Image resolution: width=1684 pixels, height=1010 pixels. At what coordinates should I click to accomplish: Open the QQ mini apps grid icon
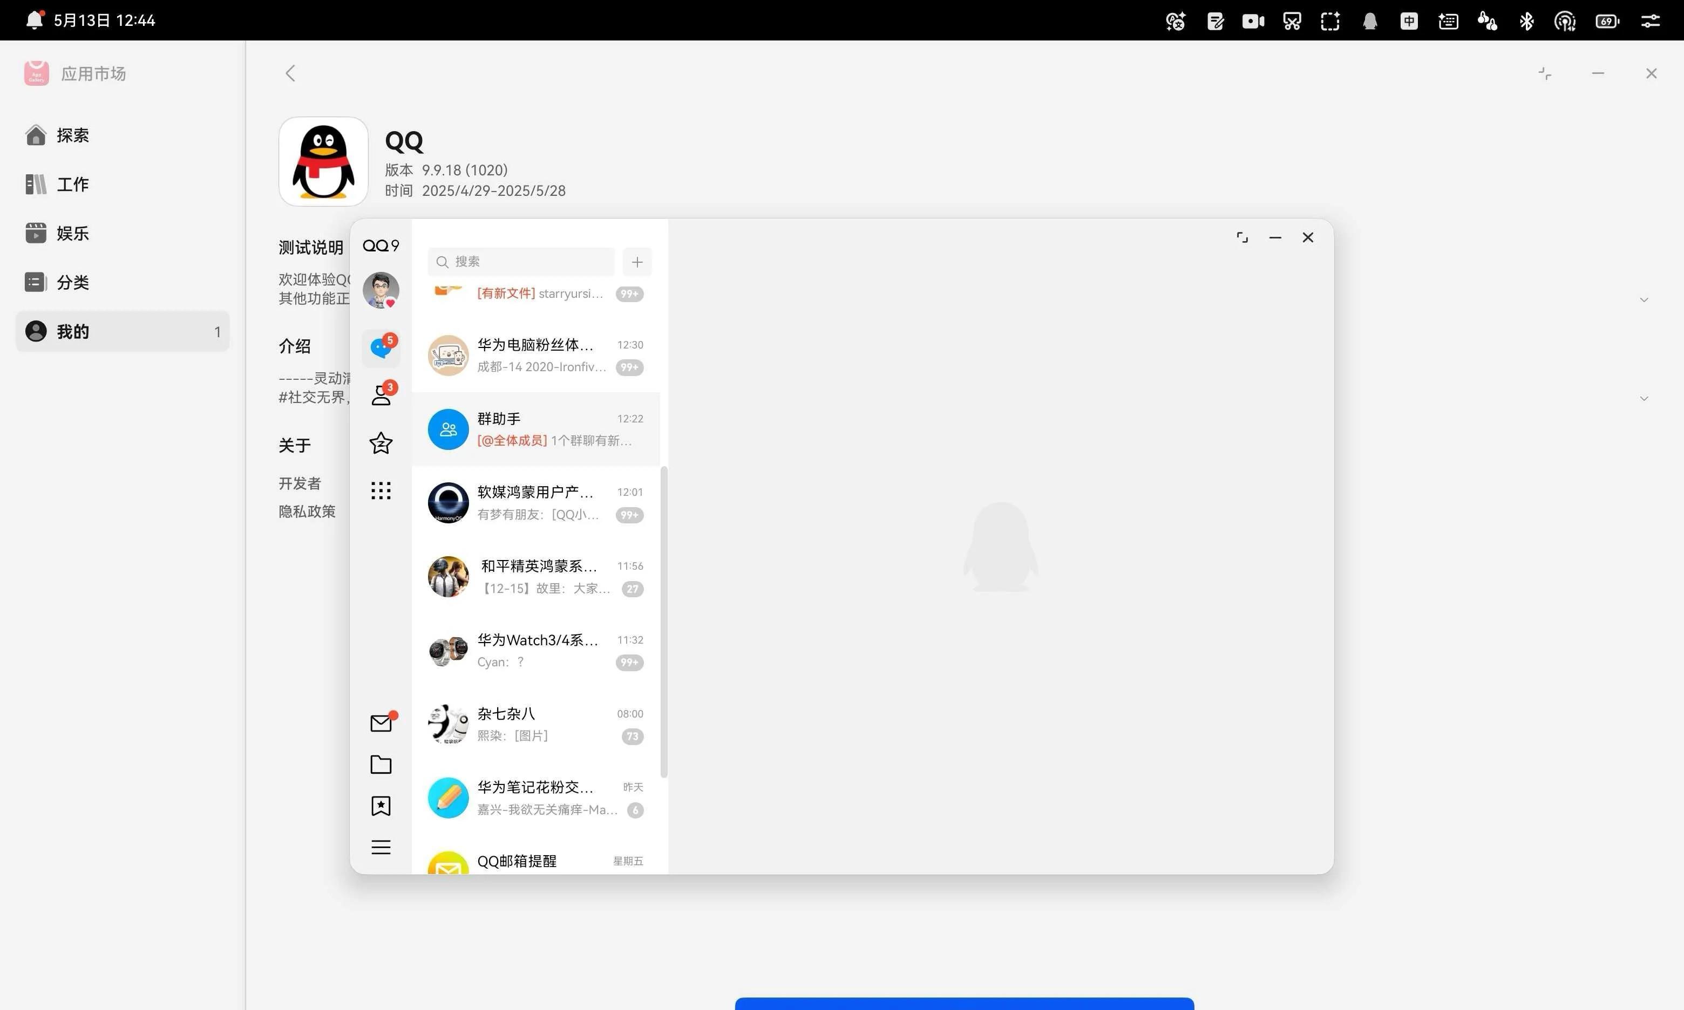pyautogui.click(x=381, y=491)
